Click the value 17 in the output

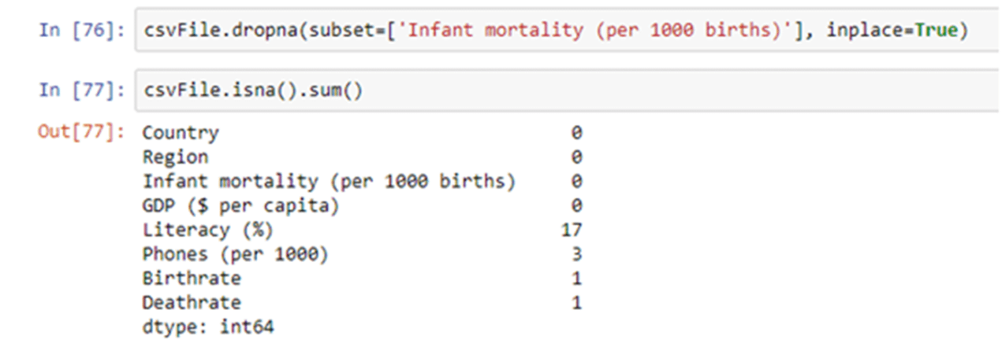[571, 230]
